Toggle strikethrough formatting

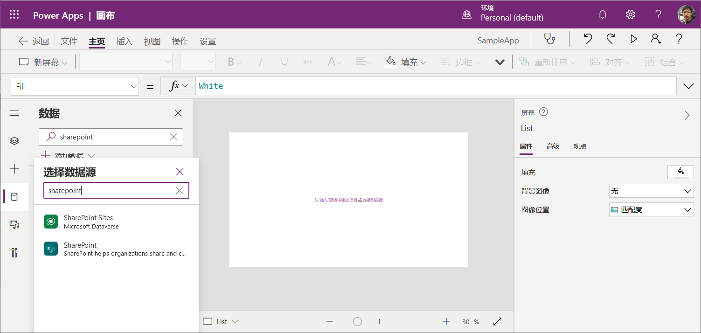308,62
